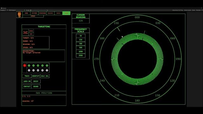Select the first white circle tube icon
Viewport: 203px width, 114px height.
tap(29, 70)
